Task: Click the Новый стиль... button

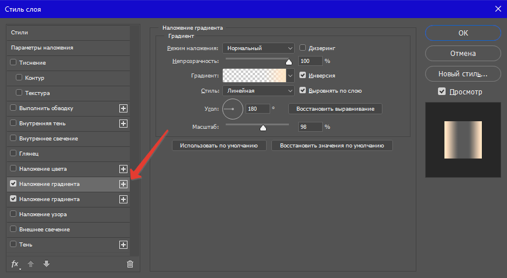Action: pyautogui.click(x=463, y=74)
